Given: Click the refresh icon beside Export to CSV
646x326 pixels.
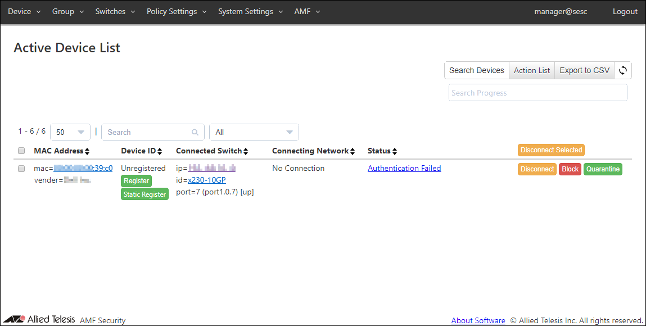Looking at the screenshot, I should point(623,70).
